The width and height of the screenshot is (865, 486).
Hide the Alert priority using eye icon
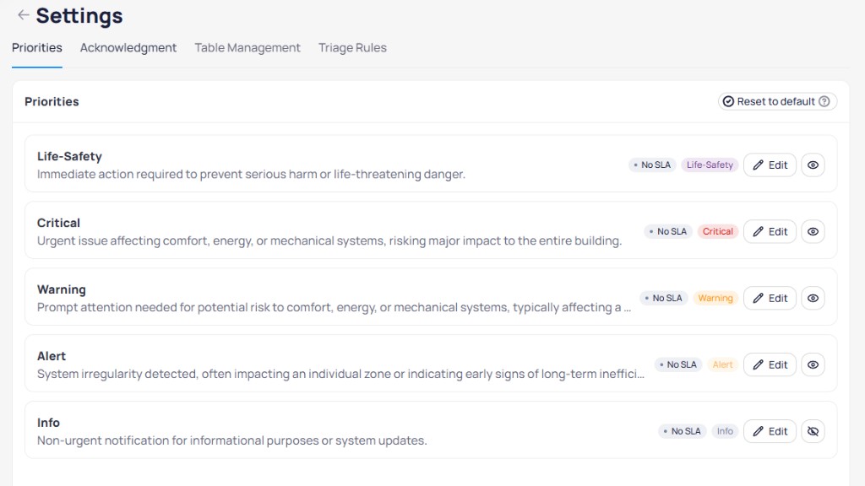[813, 364]
